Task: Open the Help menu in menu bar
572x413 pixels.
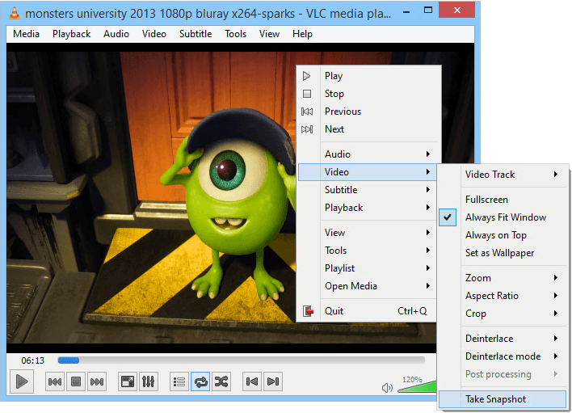Action: (x=302, y=34)
